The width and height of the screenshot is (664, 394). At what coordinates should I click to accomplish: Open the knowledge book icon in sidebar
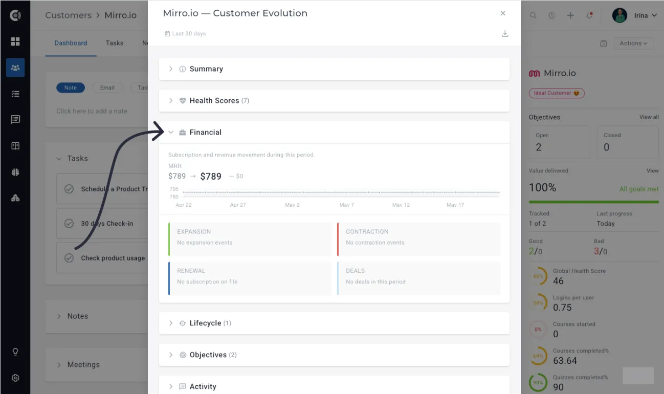(15, 146)
